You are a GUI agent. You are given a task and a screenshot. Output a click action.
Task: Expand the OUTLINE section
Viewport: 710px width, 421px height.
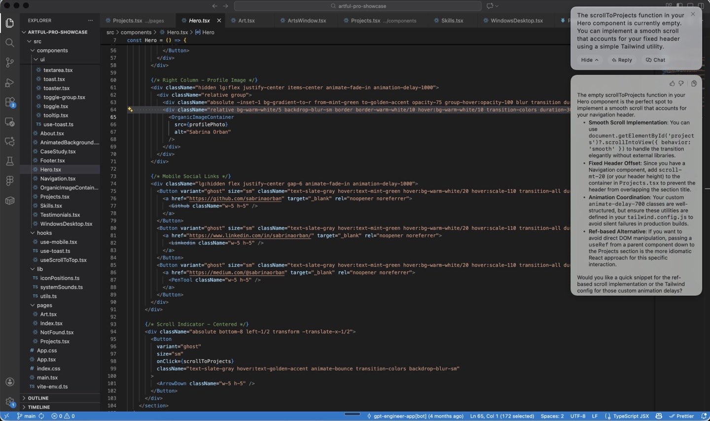click(x=38, y=398)
